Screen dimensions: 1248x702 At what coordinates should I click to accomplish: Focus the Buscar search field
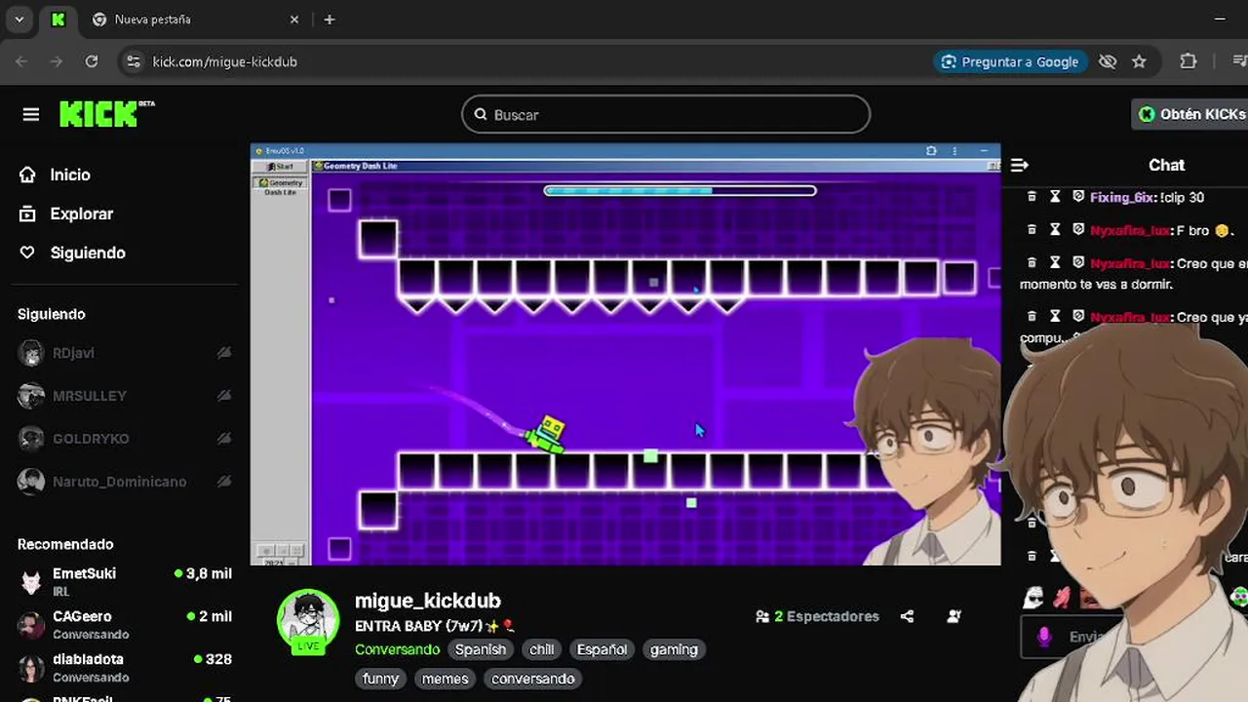[666, 114]
